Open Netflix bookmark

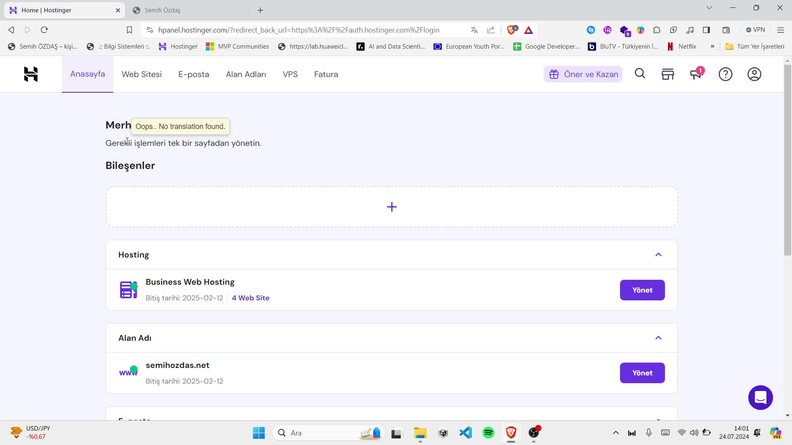click(681, 47)
